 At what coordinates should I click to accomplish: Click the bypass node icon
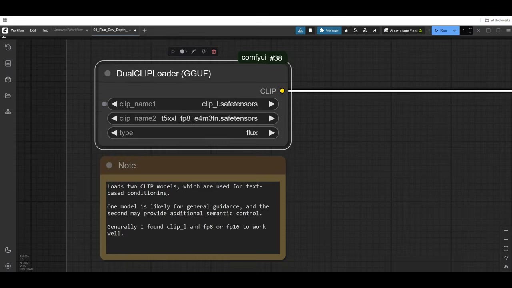(x=194, y=52)
